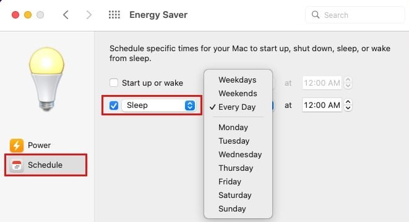This screenshot has height=222, width=409.
Task: Pick Wednesday from the day list
Action: pyautogui.click(x=240, y=154)
